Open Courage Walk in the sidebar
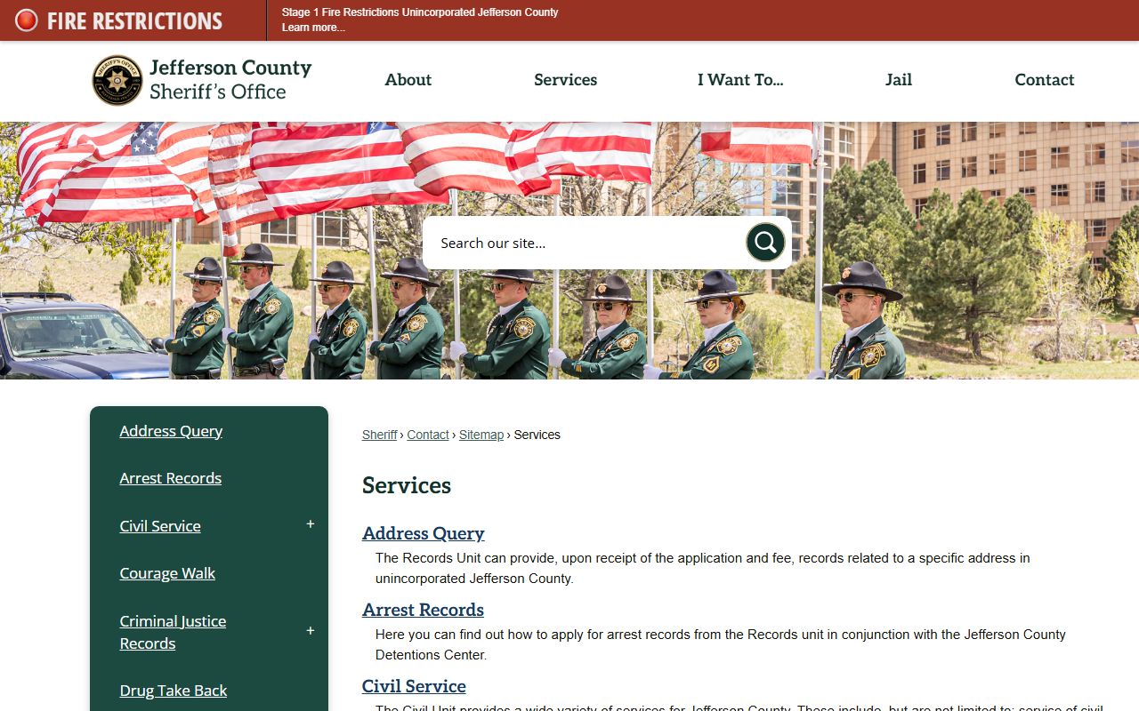The height and width of the screenshot is (711, 1139). [167, 573]
